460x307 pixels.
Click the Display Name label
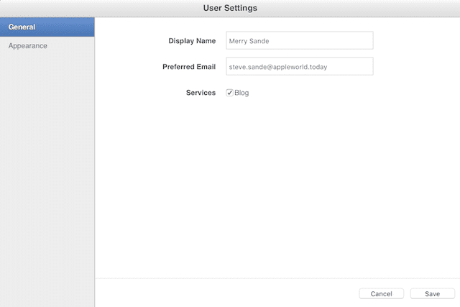(x=192, y=41)
